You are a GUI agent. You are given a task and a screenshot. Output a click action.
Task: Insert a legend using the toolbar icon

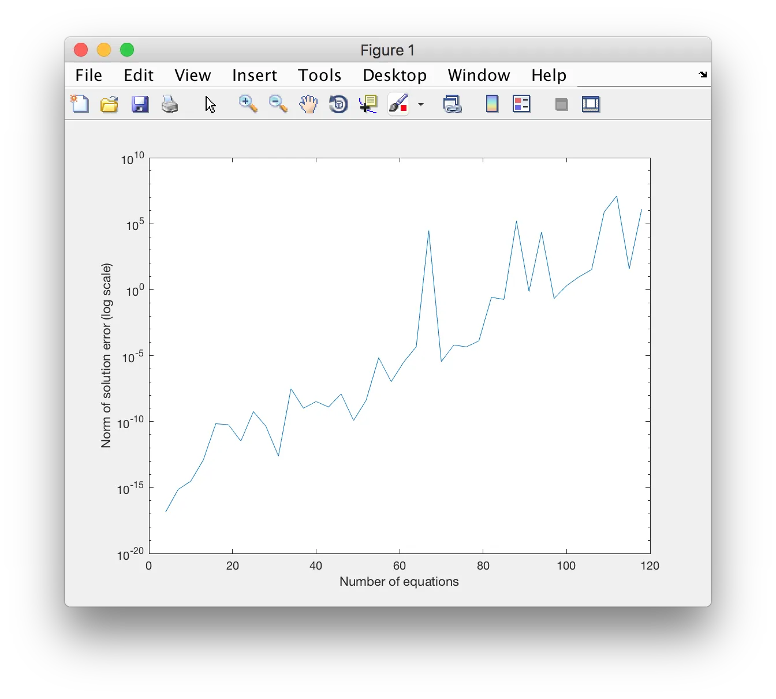pyautogui.click(x=521, y=104)
